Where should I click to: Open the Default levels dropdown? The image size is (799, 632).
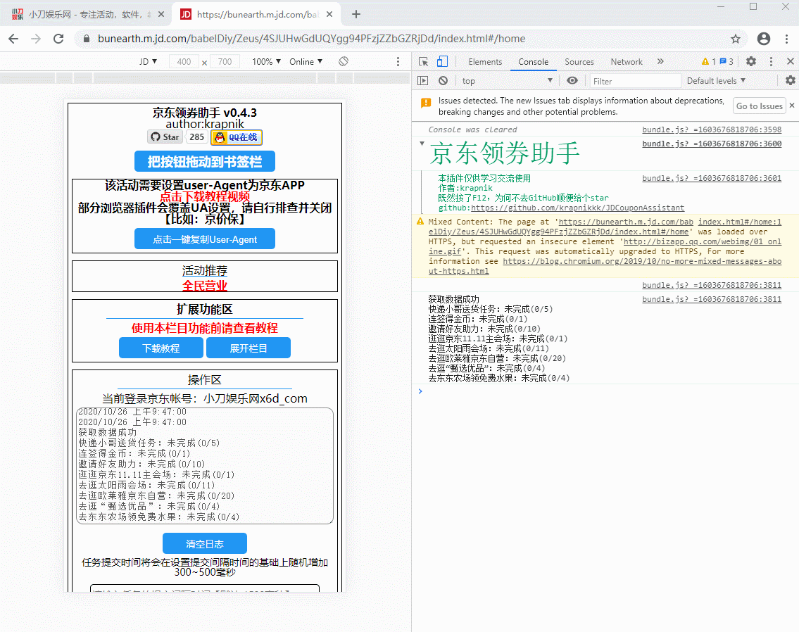click(714, 80)
